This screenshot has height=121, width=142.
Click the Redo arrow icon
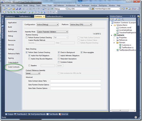click(39, 9)
